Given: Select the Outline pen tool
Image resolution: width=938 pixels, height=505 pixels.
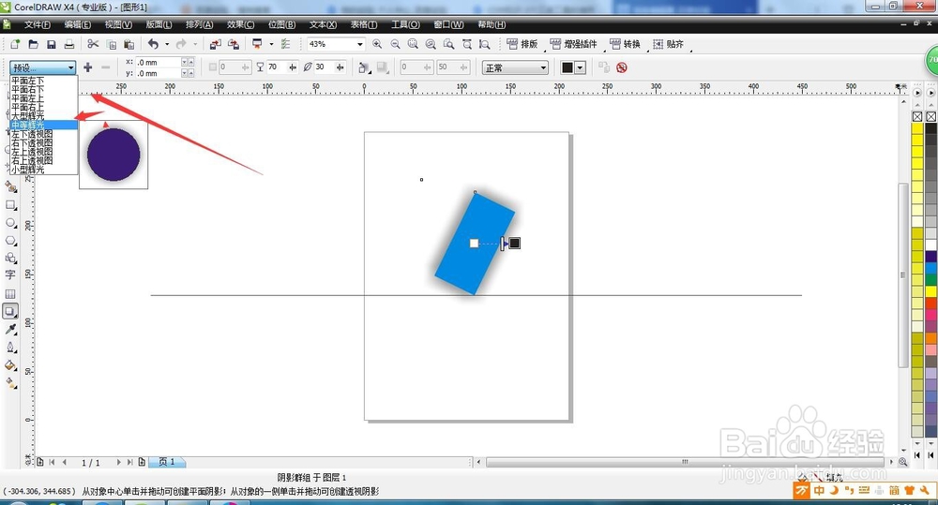Looking at the screenshot, I should click(10, 348).
